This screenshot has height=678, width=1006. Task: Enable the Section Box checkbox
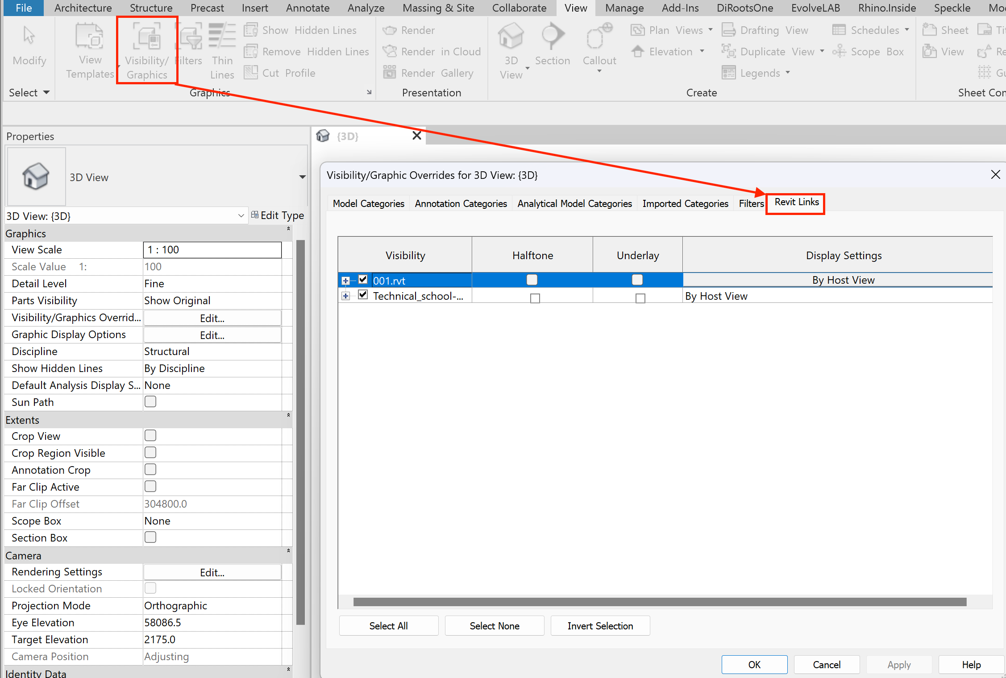pos(150,537)
